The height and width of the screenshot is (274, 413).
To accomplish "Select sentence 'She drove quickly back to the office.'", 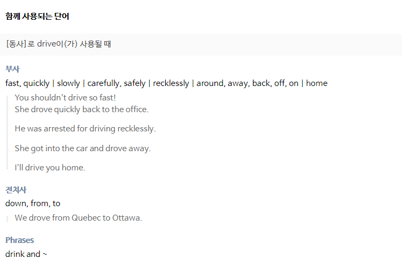I will click(x=82, y=109).
